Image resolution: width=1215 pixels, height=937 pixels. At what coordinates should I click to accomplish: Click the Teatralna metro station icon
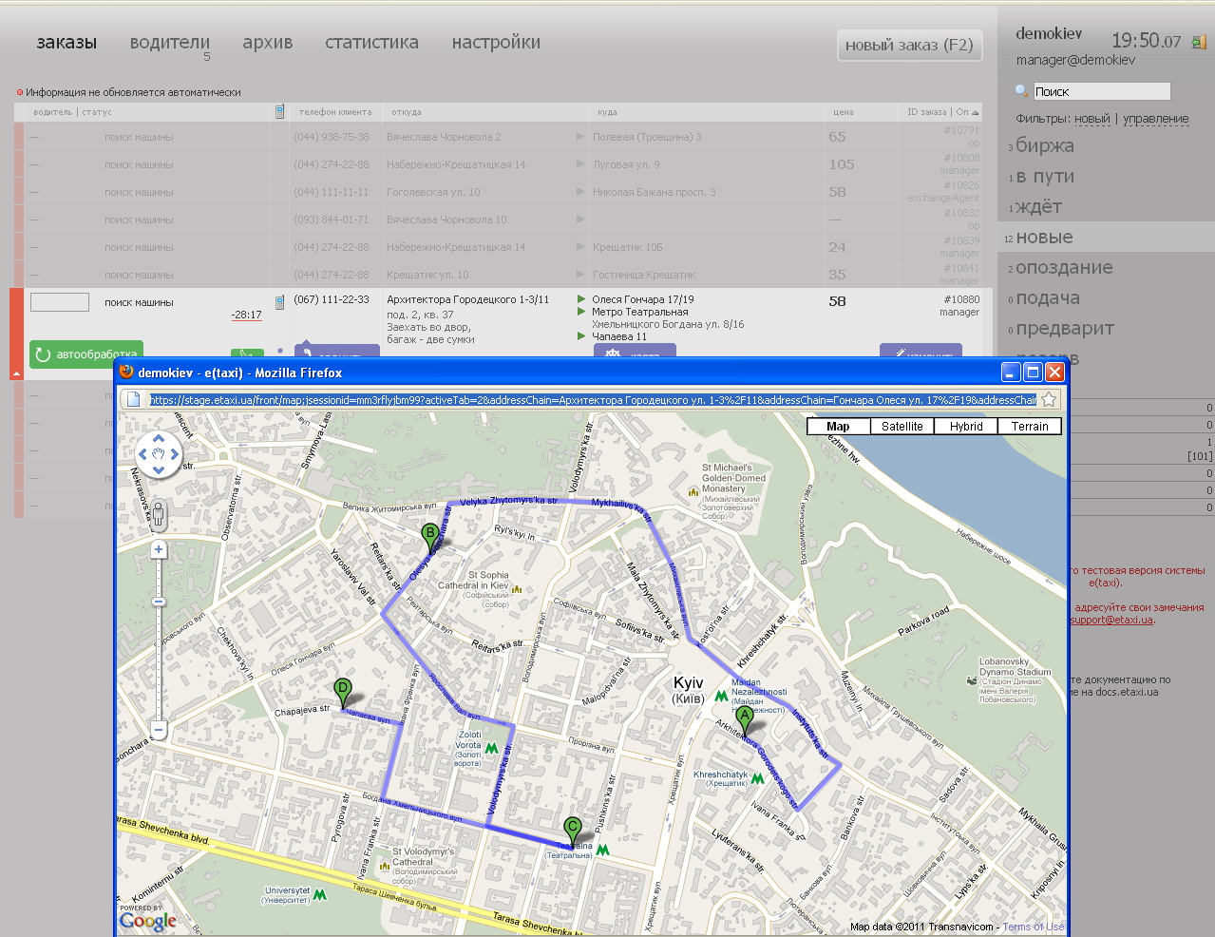pyautogui.click(x=602, y=850)
